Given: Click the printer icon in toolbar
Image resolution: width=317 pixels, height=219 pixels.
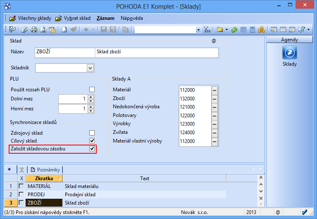Looking at the screenshot, I should [34, 30].
